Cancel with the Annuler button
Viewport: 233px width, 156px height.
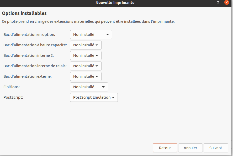coord(190,148)
